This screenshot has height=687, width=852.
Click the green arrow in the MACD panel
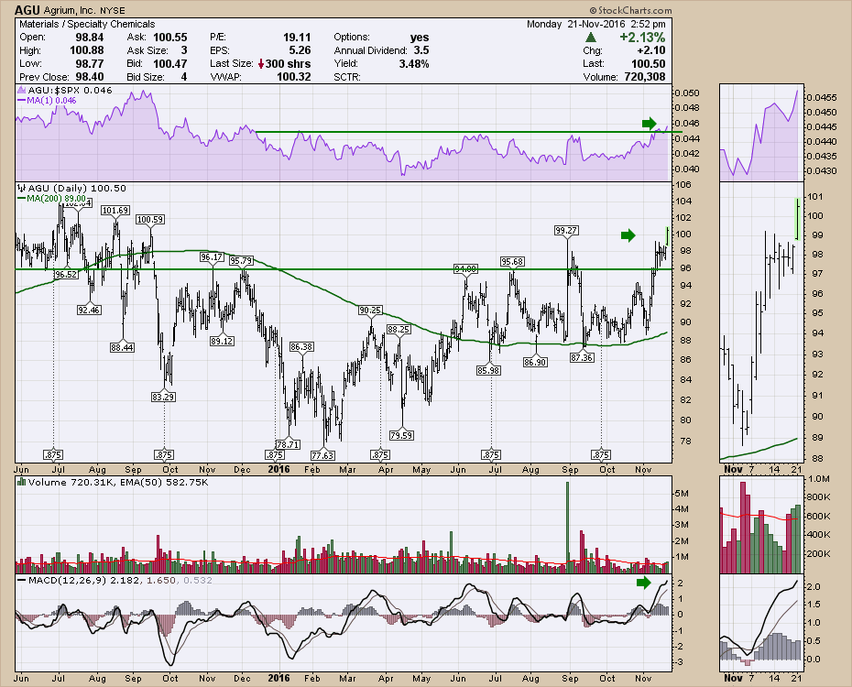click(x=642, y=582)
